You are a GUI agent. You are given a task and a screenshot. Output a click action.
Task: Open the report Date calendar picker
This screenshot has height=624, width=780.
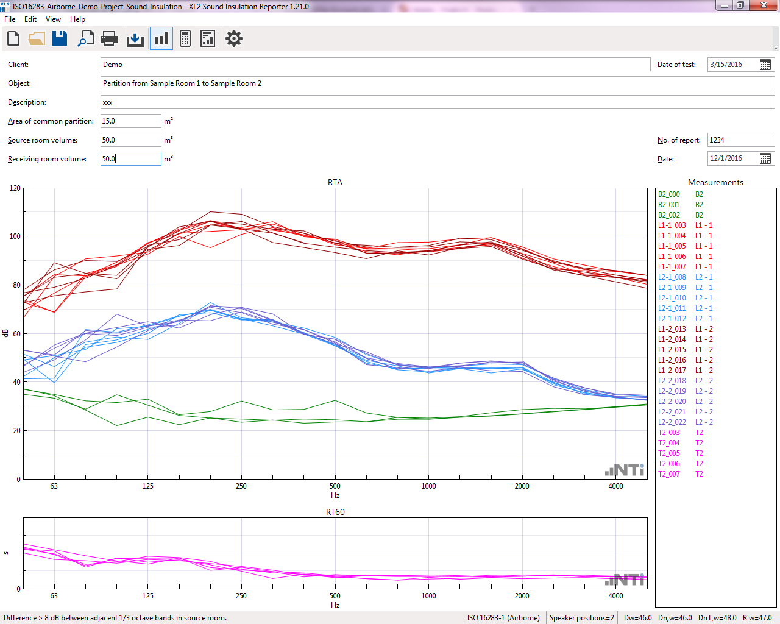[765, 158]
